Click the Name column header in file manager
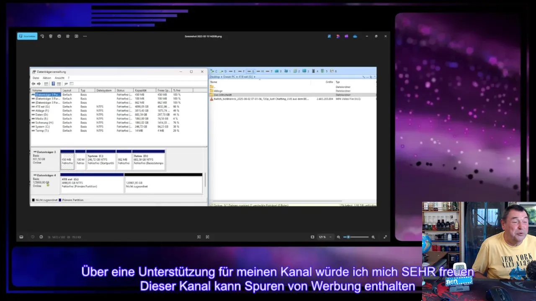 click(x=214, y=82)
